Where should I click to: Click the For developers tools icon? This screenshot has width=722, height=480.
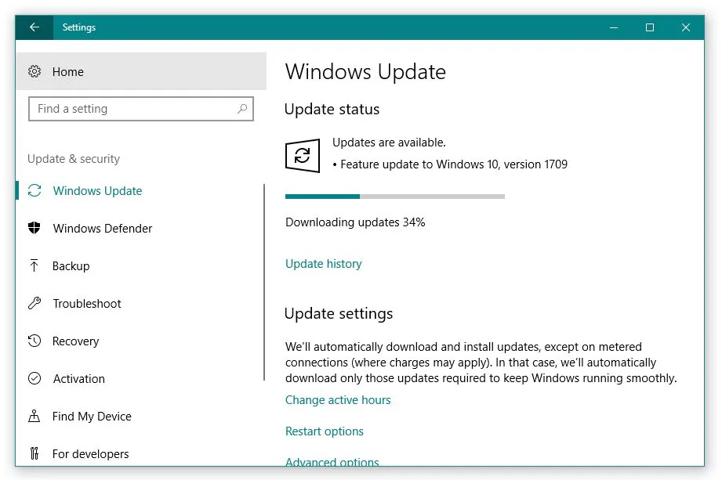[34, 453]
